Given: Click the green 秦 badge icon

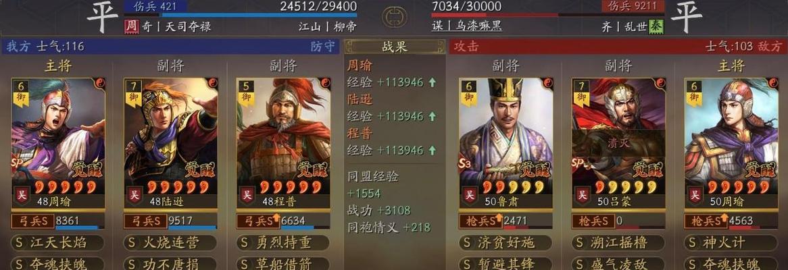Looking at the screenshot, I should click(x=656, y=26).
